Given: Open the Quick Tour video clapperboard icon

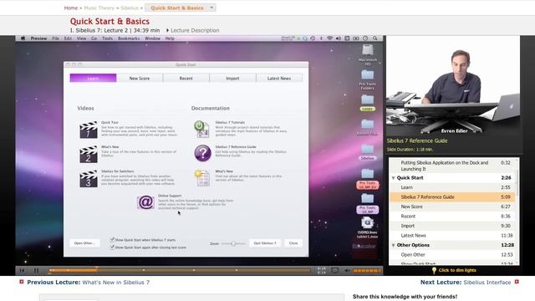Looking at the screenshot, I should 89,130.
